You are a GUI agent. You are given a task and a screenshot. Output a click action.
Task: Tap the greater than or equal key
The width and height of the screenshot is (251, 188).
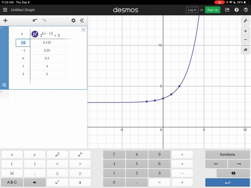80,173
